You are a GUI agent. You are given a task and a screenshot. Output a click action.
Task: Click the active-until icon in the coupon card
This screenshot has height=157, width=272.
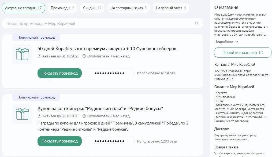pos(40,116)
